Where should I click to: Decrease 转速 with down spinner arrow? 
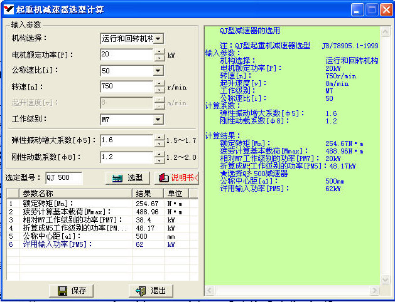click(160, 90)
